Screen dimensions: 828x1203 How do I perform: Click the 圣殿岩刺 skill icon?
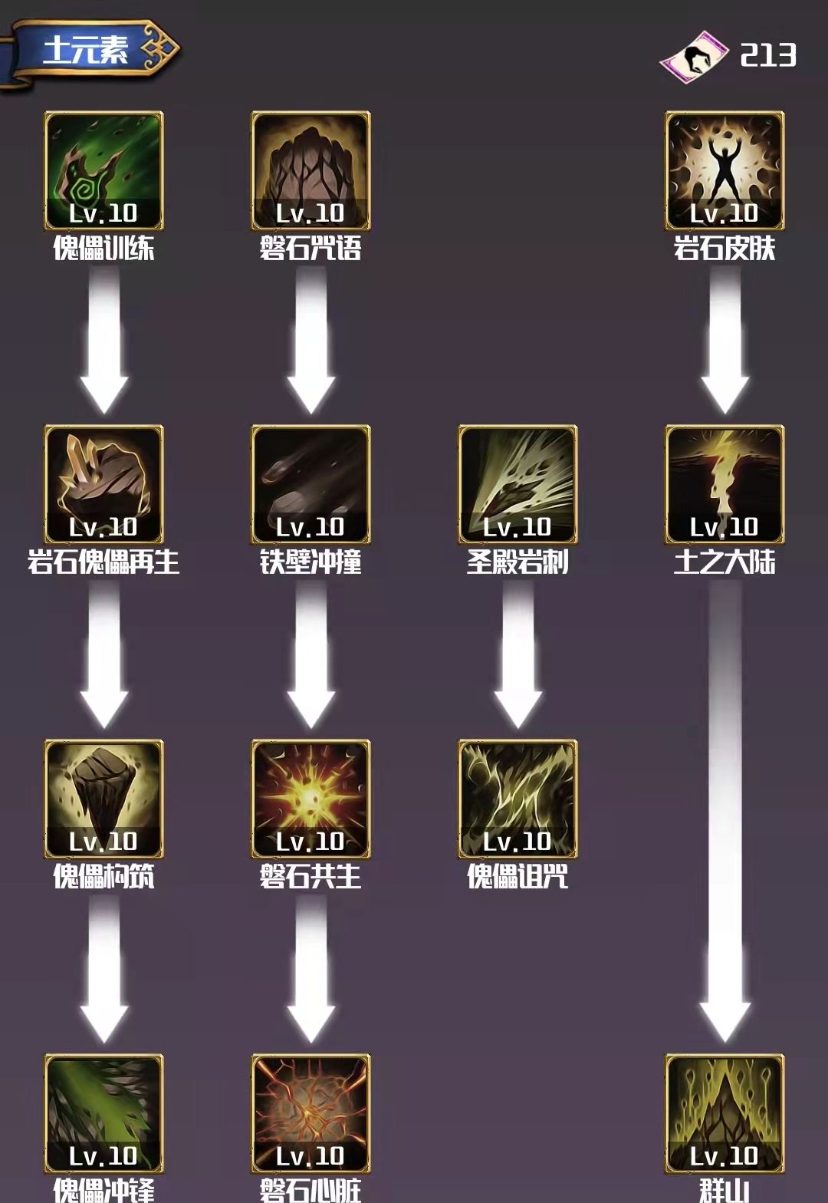(x=517, y=485)
